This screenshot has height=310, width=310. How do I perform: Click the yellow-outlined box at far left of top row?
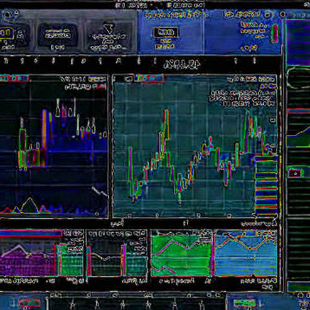tap(6, 33)
